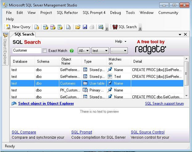Toggle the Exact Match checkbox

[x=44, y=50]
